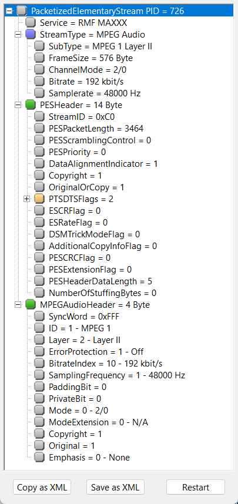Collapse the MPEGAudioHeader branch
238x504 pixels.
(18, 304)
